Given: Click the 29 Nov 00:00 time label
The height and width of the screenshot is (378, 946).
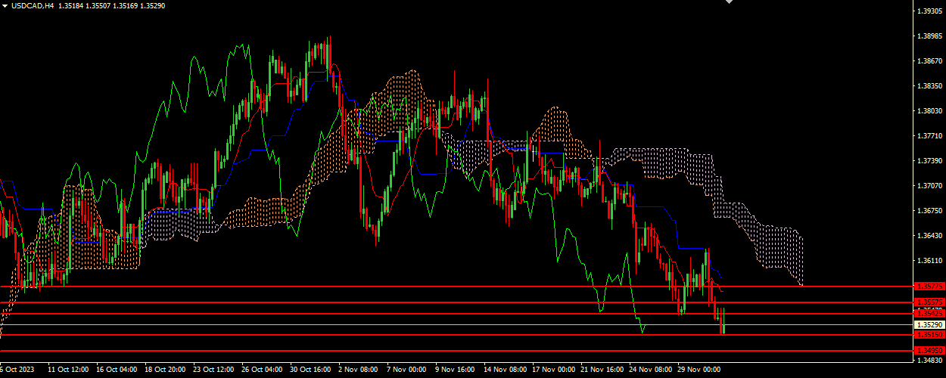Looking at the screenshot, I should click(x=699, y=371).
